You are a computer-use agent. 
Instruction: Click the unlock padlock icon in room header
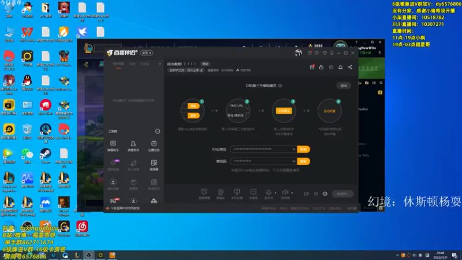(321, 67)
